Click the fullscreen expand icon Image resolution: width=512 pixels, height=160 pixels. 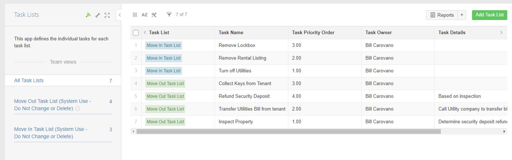[107, 15]
